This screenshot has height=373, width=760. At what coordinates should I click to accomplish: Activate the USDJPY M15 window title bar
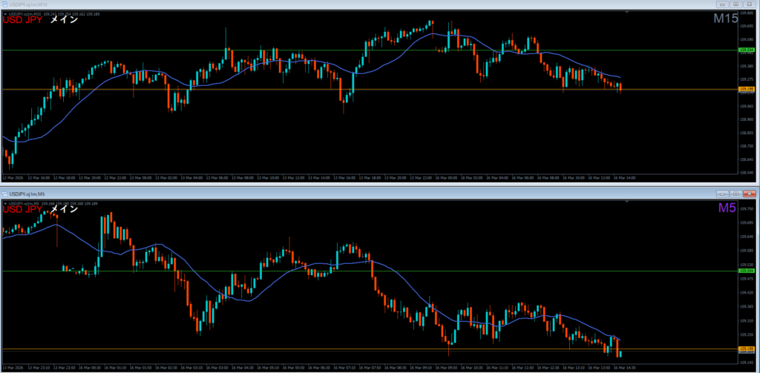click(x=297, y=4)
